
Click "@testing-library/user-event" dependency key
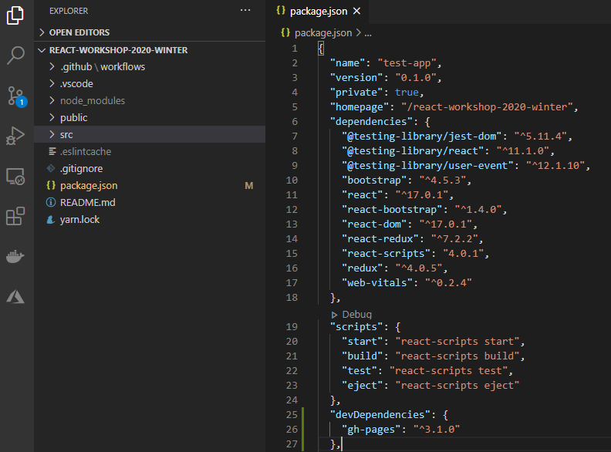tap(427, 166)
